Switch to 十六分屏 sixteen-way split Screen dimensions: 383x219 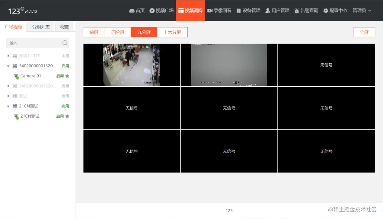pyautogui.click(x=172, y=32)
